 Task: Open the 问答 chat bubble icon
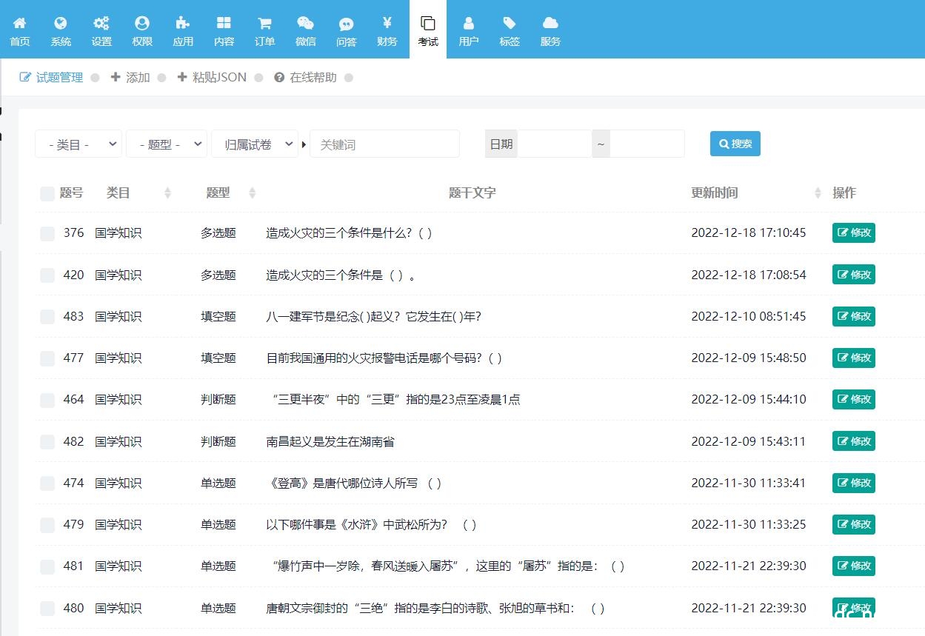pyautogui.click(x=346, y=24)
